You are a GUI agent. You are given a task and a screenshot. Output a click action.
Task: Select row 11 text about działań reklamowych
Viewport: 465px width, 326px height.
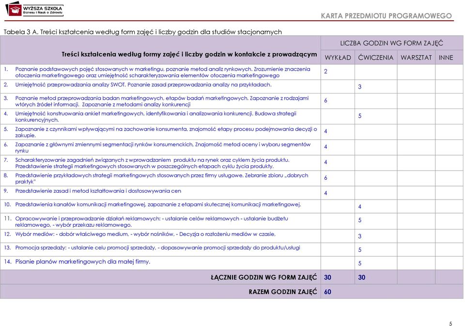152,221
